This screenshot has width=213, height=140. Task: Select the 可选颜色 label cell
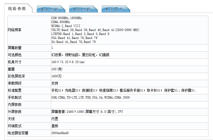(x=15, y=55)
